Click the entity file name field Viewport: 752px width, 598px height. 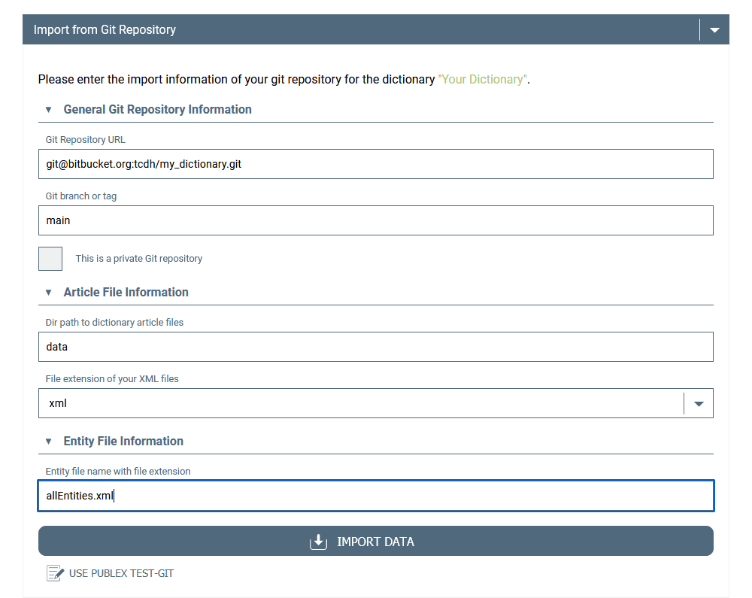pyautogui.click(x=375, y=496)
